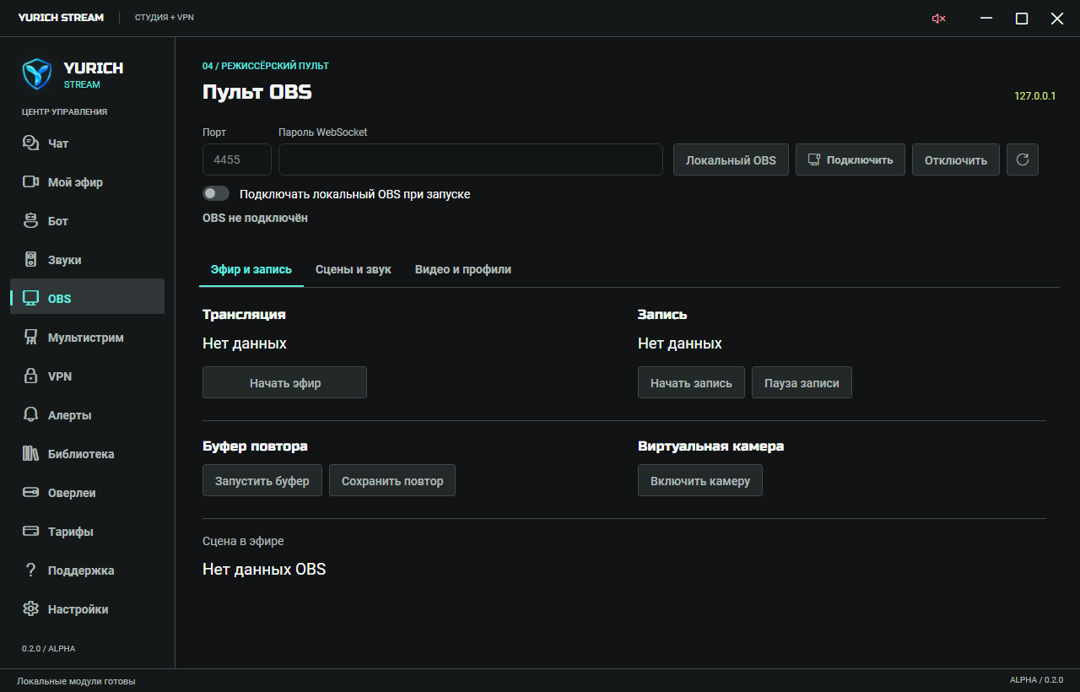
Task: Focus the Порт input field
Action: pyautogui.click(x=237, y=159)
